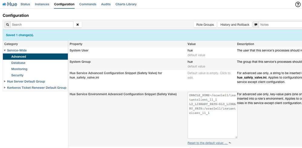302x148 pixels.
Task: Open the help question mark icon
Action: [x=298, y=5]
